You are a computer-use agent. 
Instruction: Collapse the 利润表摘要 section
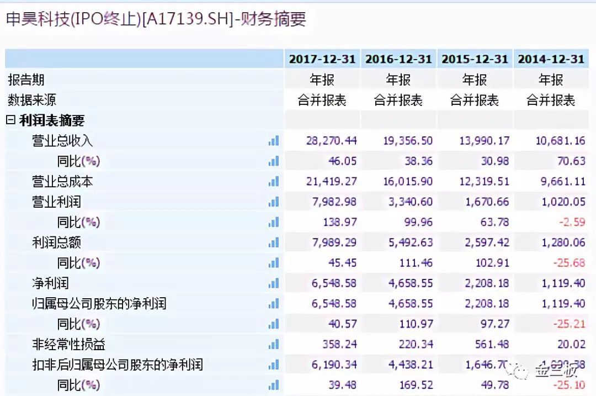click(10, 120)
